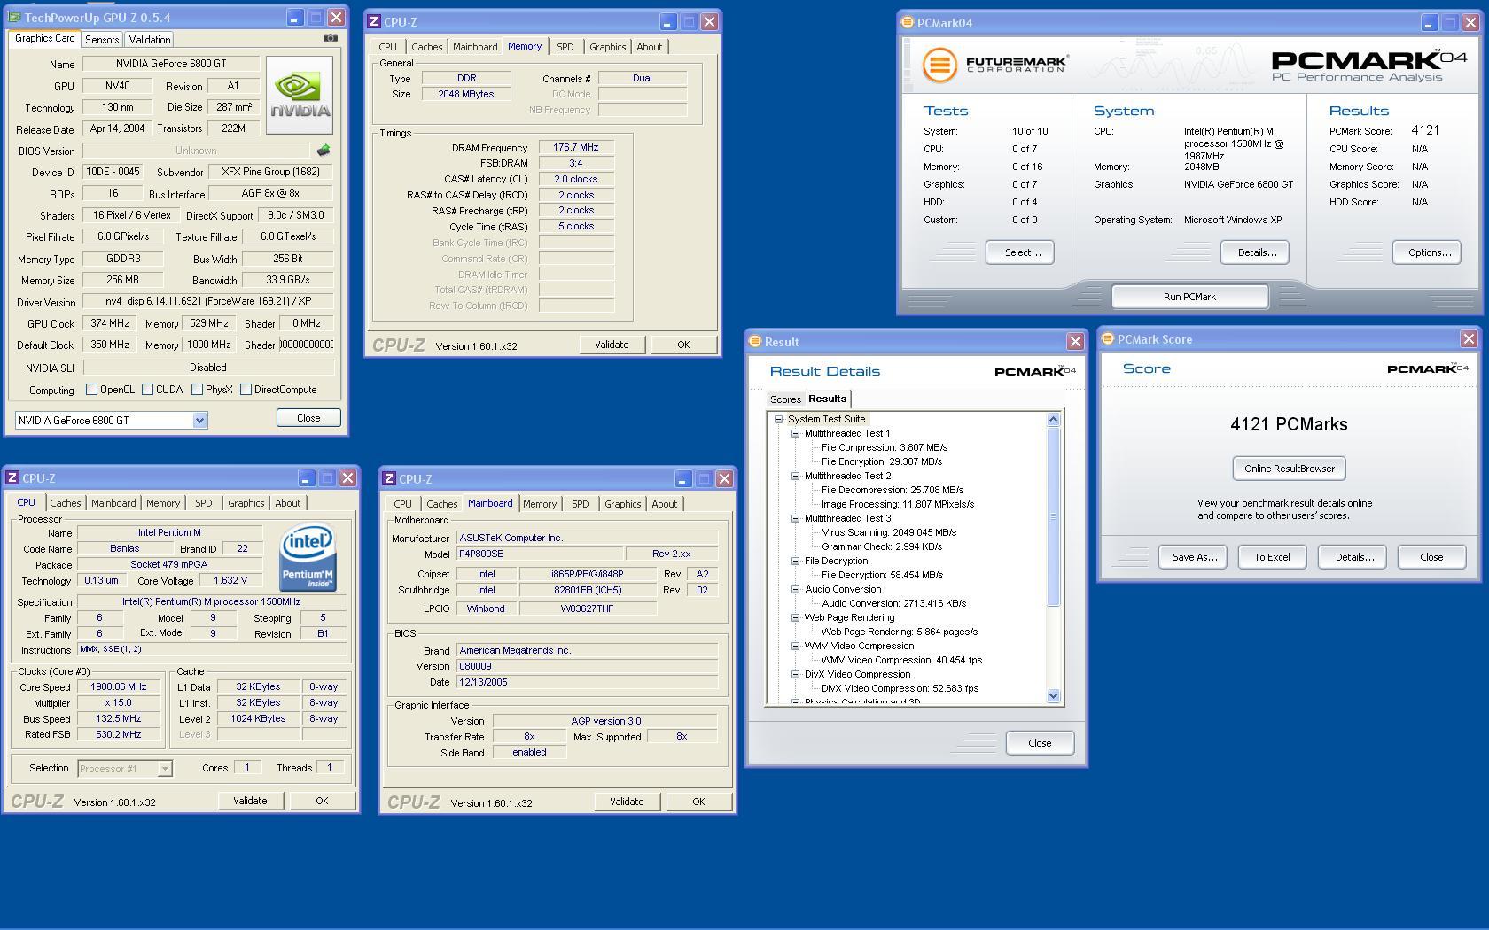Select 'File Compression: 3.807 MB/s' result row
The width and height of the screenshot is (1489, 930).
pos(885,448)
